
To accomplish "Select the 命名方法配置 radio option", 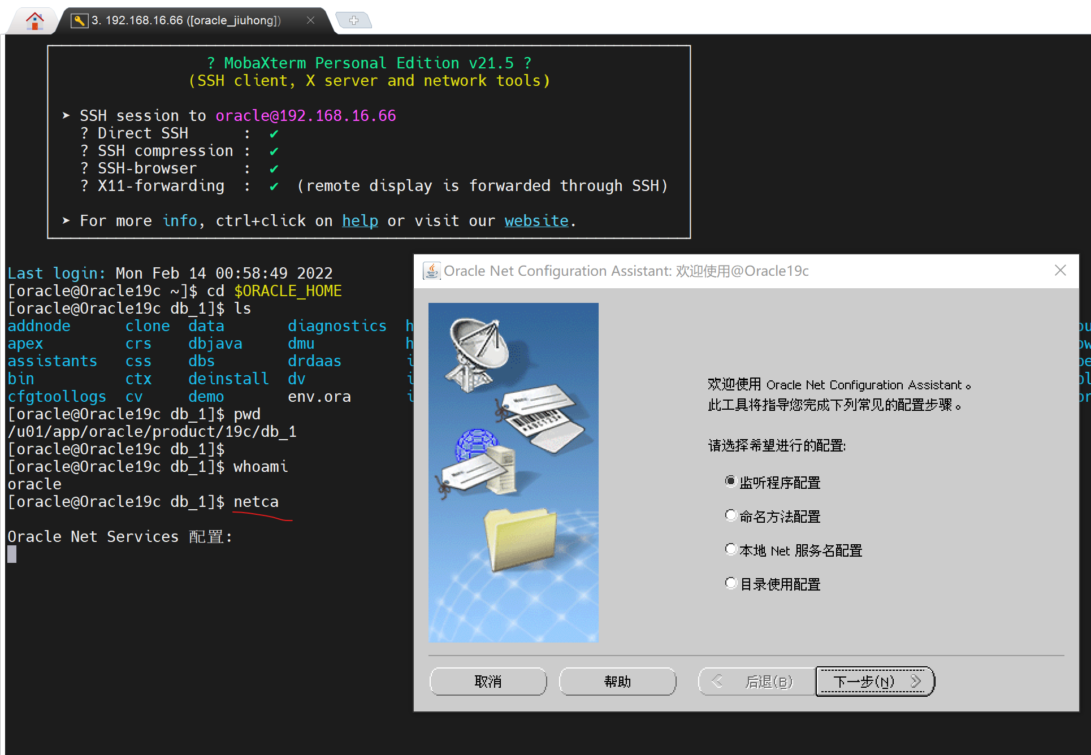I will [x=730, y=515].
